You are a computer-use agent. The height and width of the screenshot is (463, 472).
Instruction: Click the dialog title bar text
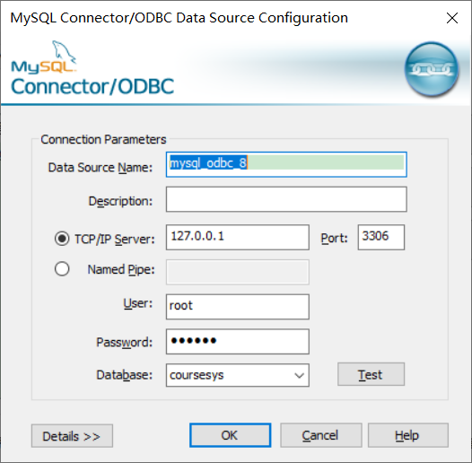point(179,18)
